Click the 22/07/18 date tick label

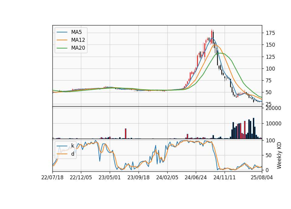[52, 177]
